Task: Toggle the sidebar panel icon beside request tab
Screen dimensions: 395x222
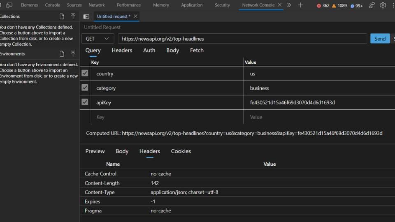Action: pyautogui.click(x=86, y=16)
